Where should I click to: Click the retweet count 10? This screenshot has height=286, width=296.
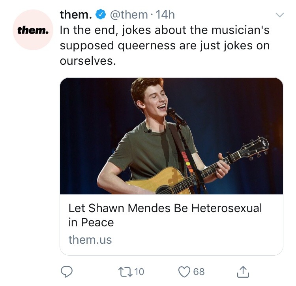[139, 271]
